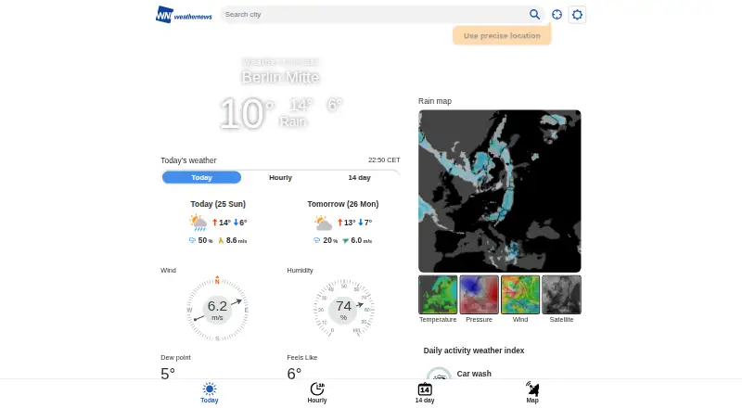Click today's high temperature up-arrow icon
742x408 pixels.
point(215,222)
